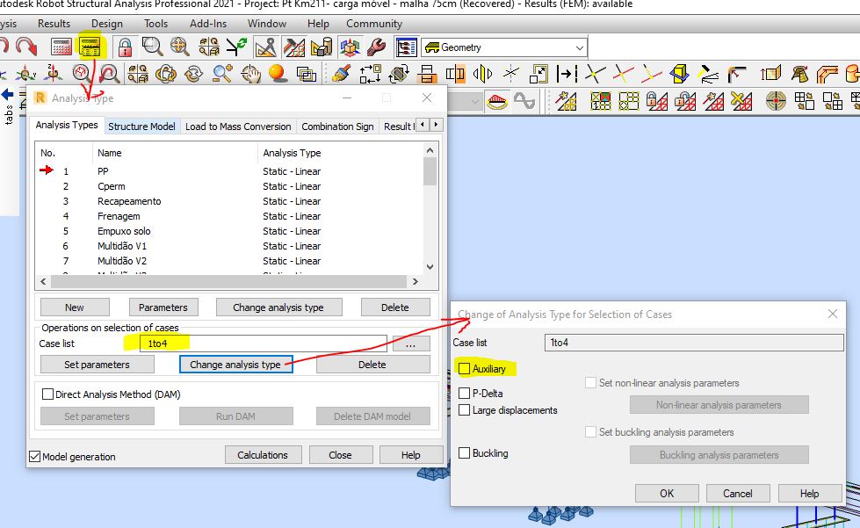860x528 pixels.
Task: Click the Calculations button
Action: pyautogui.click(x=263, y=455)
